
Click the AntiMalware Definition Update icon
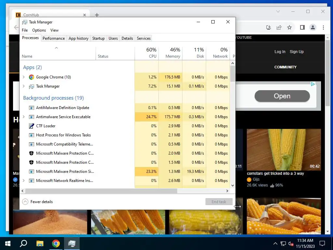tap(32, 108)
